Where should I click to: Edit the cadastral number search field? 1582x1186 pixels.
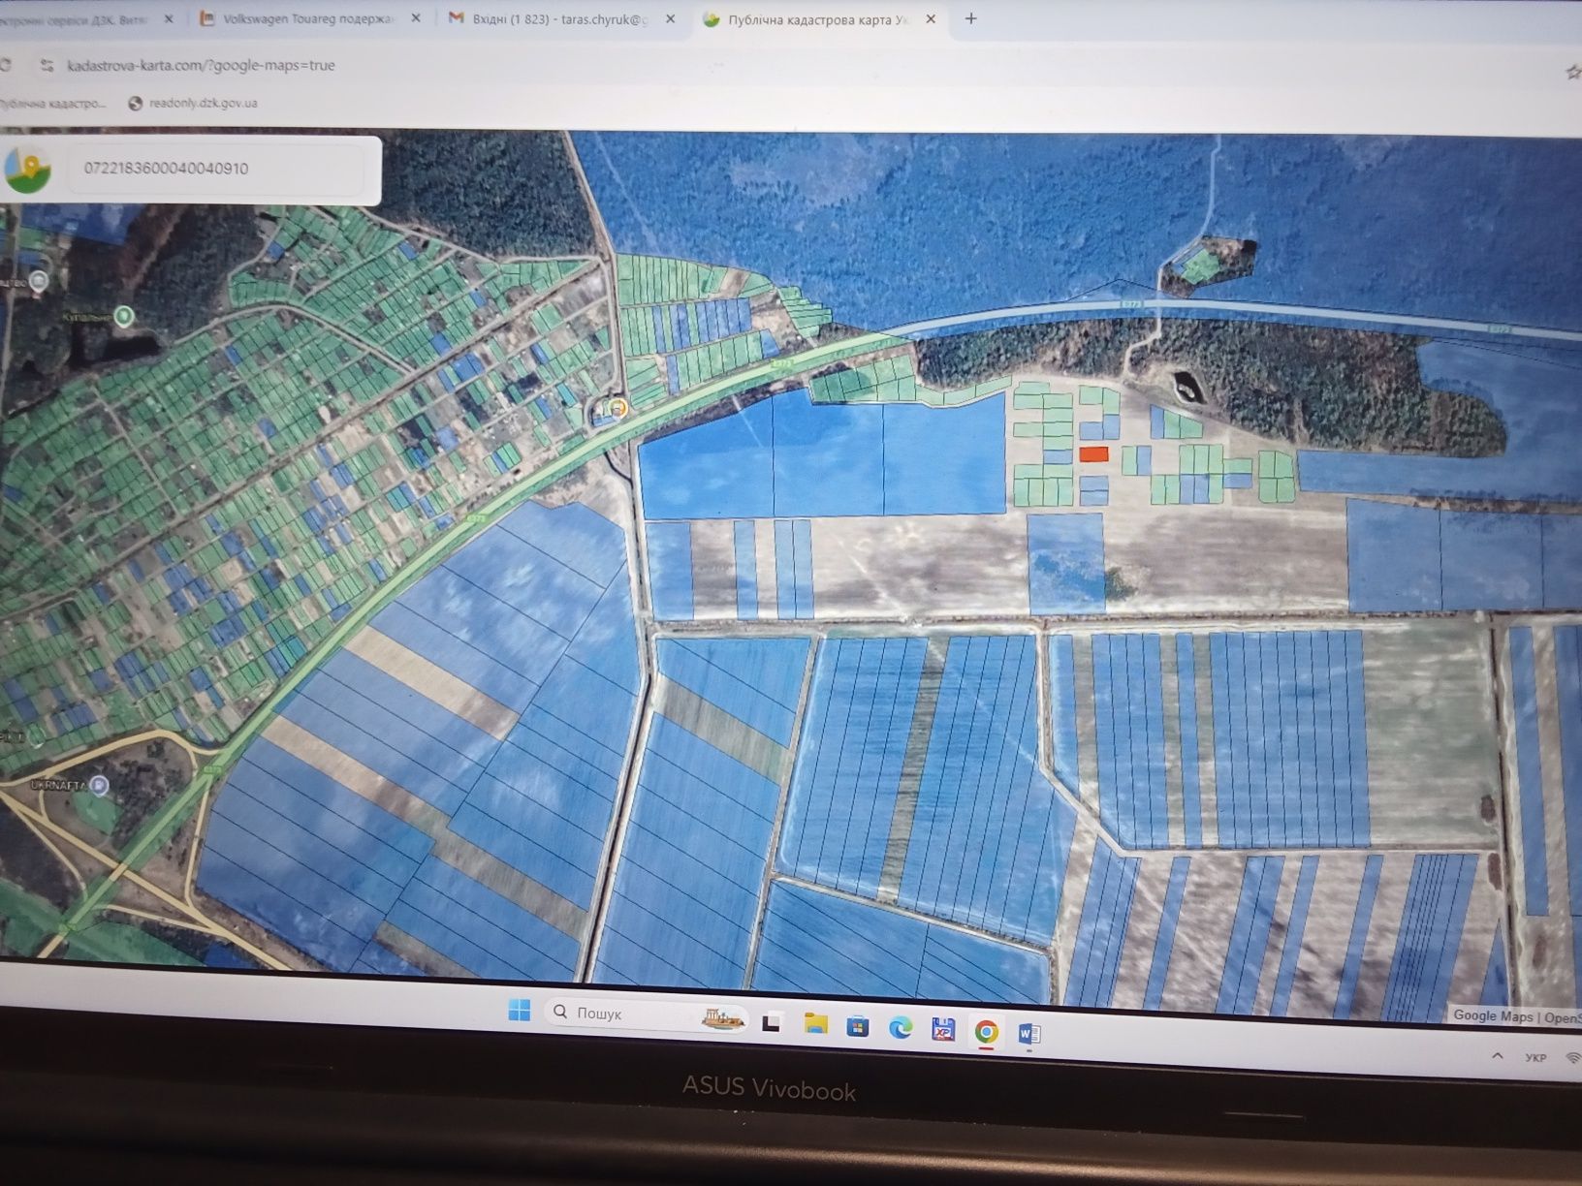point(215,169)
